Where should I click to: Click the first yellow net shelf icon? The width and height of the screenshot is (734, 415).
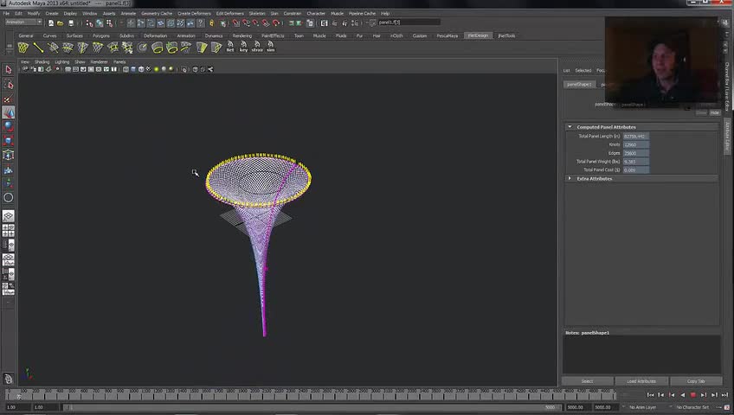[23, 48]
